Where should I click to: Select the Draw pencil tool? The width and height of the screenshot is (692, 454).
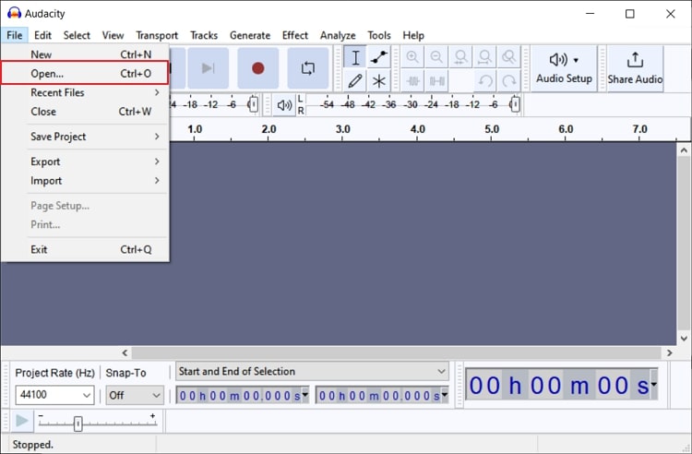[x=355, y=81]
